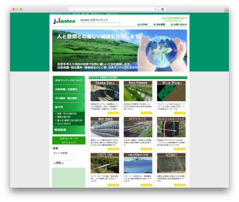Click Check button under FASTLINK

(113, 185)
